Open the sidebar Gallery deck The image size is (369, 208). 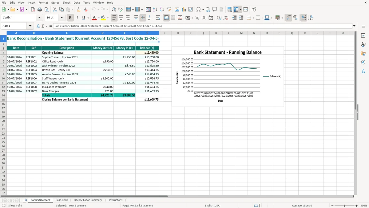[x=363, y=54]
